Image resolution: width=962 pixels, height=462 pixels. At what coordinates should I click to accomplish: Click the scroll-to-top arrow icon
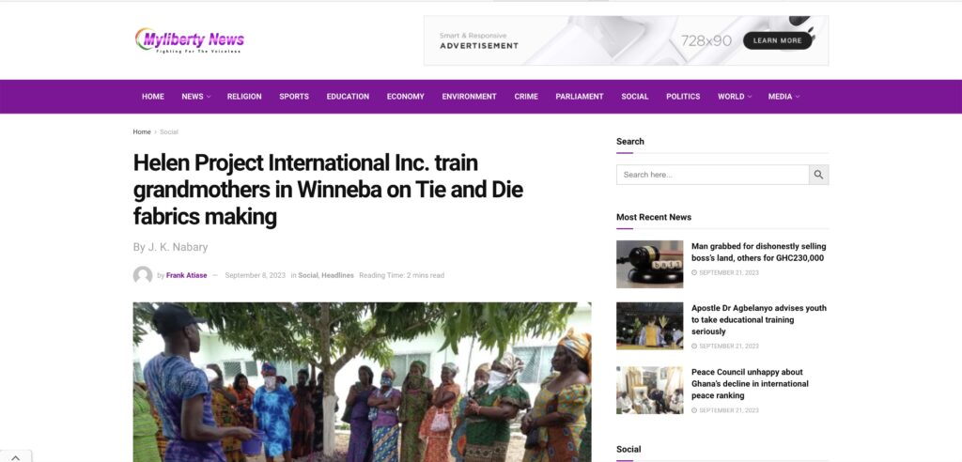coord(16,455)
